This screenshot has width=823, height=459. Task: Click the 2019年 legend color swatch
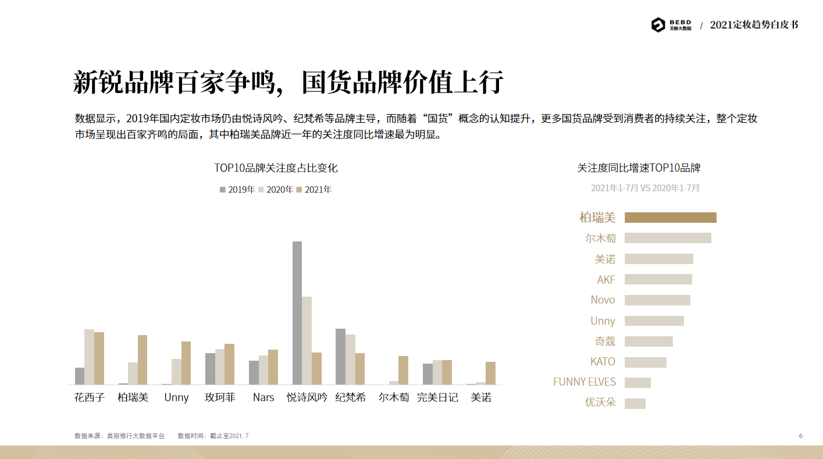(223, 190)
